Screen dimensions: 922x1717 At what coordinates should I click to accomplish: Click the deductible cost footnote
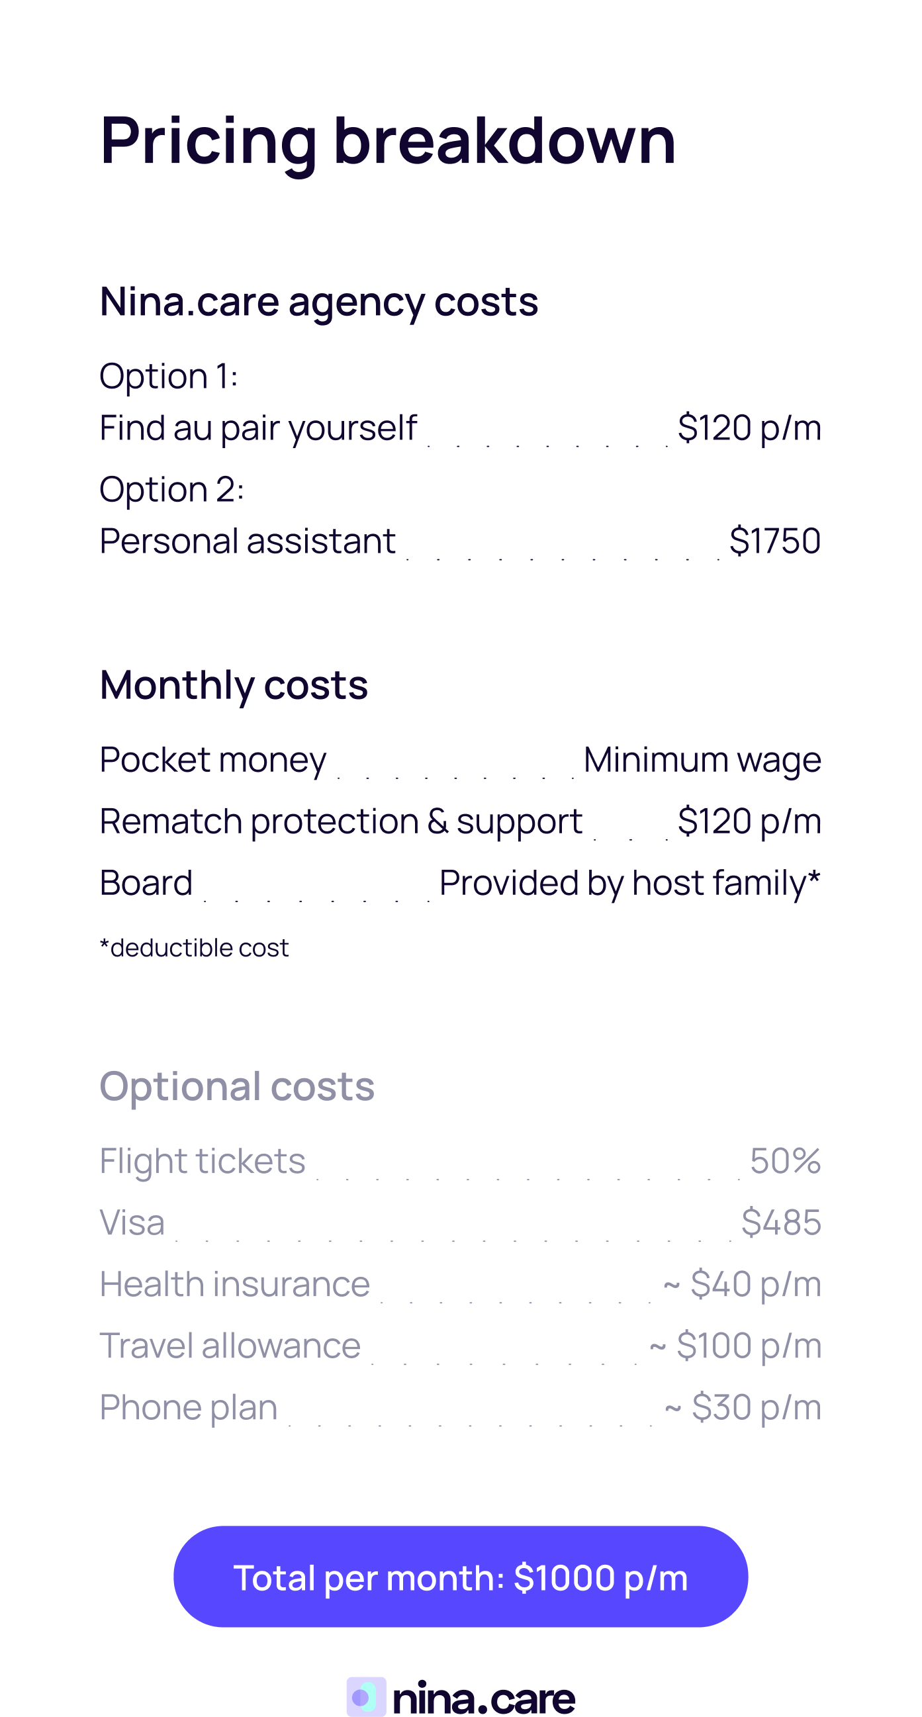[194, 948]
